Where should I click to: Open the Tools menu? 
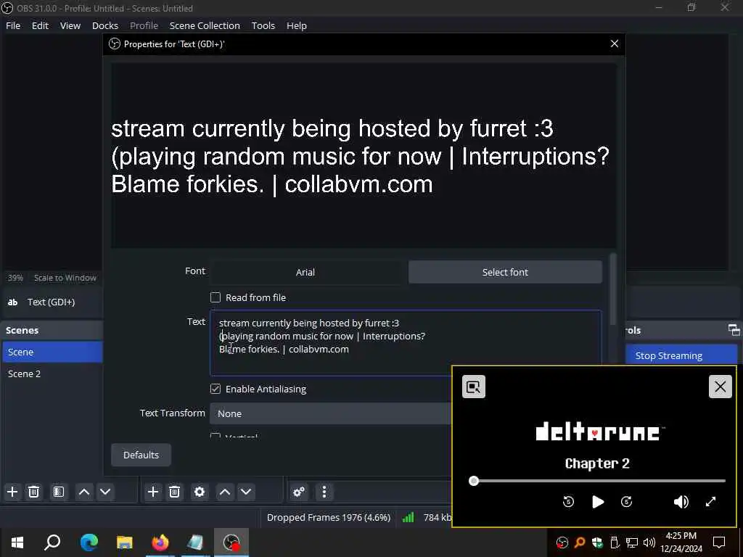[x=263, y=25]
